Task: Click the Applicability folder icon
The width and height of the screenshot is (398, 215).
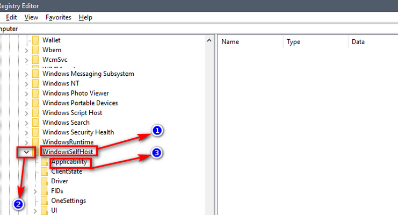Action: (45, 162)
